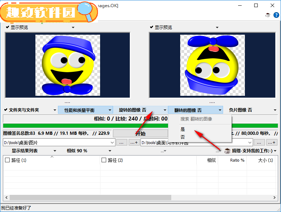Open the 相似 90 % dropdown
The width and height of the screenshot is (281, 212).
[110, 151]
